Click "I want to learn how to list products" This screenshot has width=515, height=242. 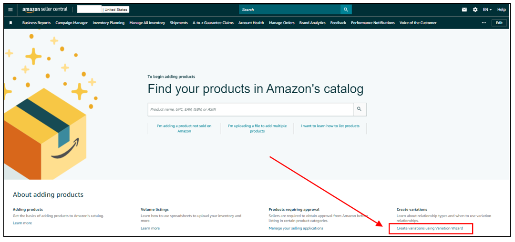point(330,126)
